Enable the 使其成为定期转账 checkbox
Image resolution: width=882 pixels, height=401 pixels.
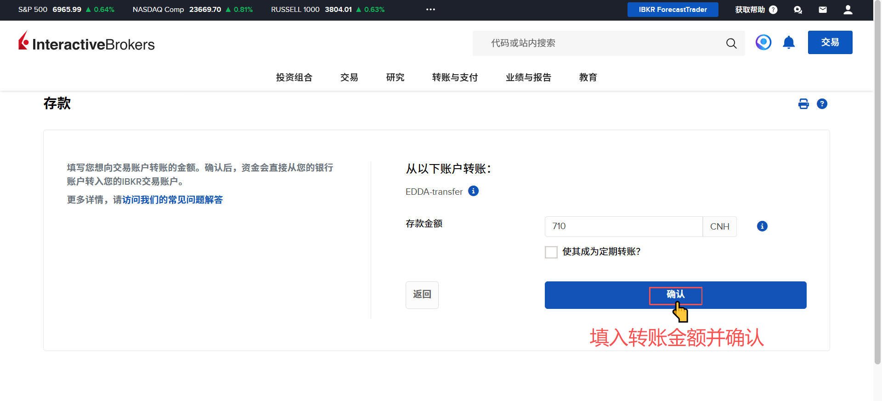coord(551,252)
